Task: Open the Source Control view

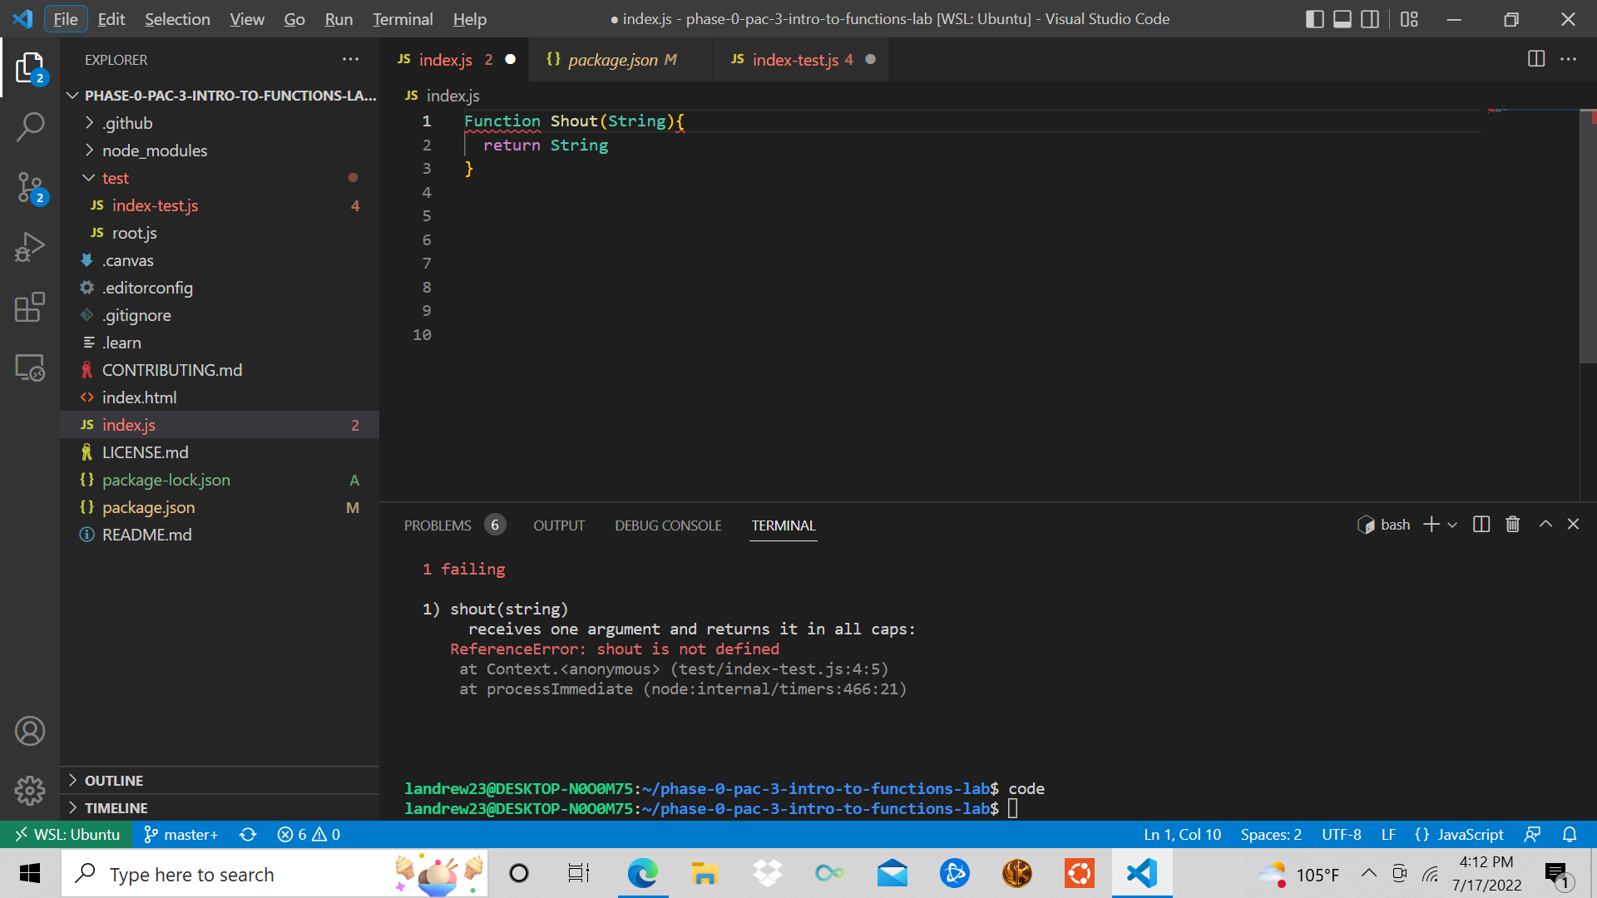Action: click(30, 188)
